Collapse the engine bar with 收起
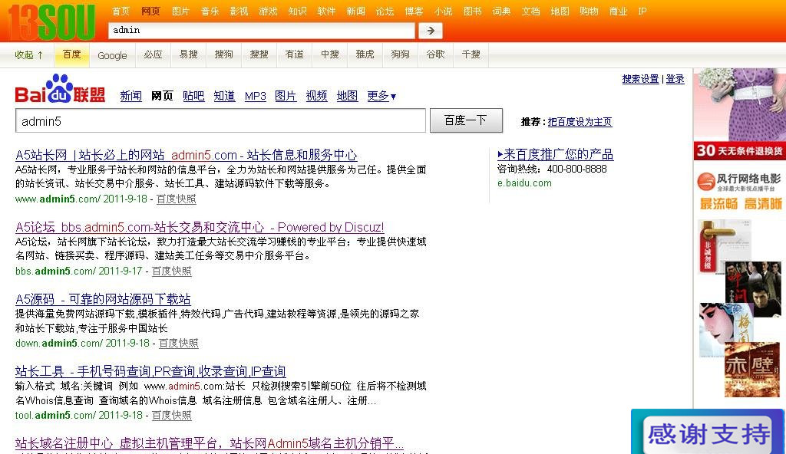The height and width of the screenshot is (454, 786). [x=28, y=54]
